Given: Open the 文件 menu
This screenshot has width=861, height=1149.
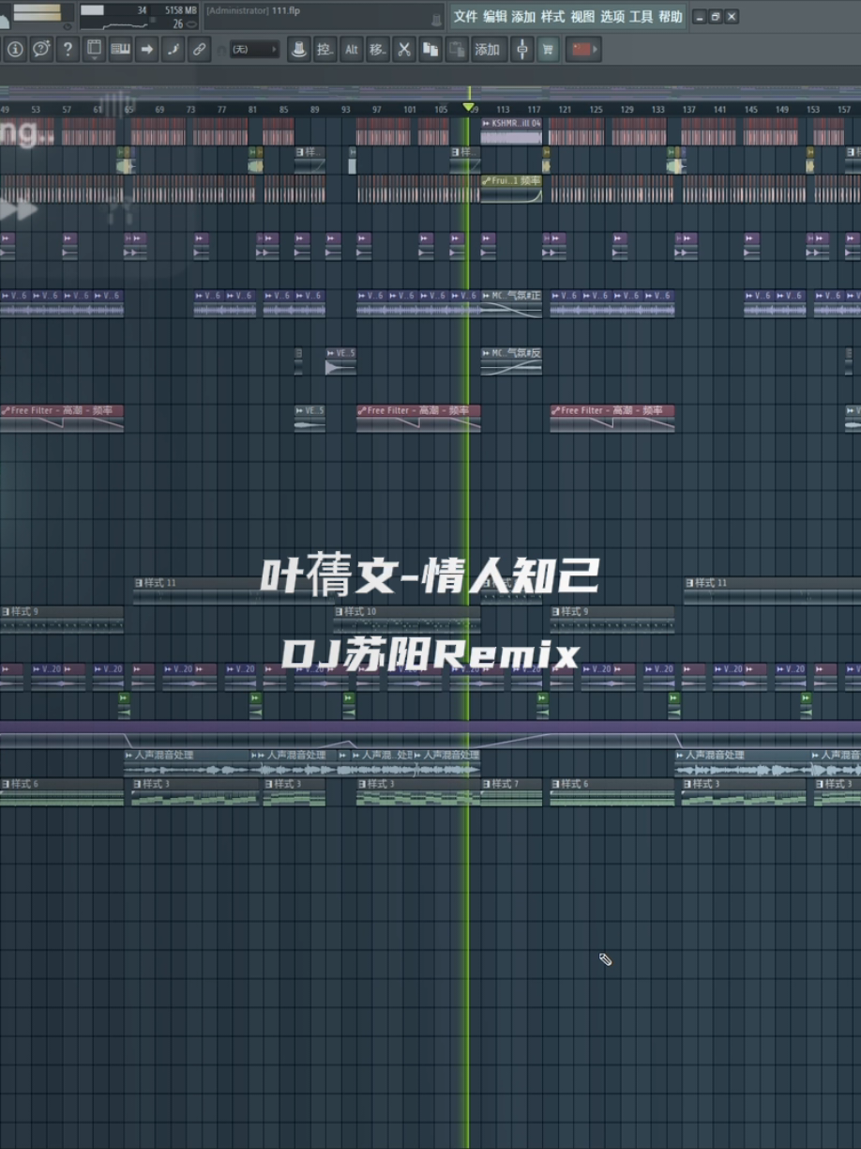Looking at the screenshot, I should (465, 17).
